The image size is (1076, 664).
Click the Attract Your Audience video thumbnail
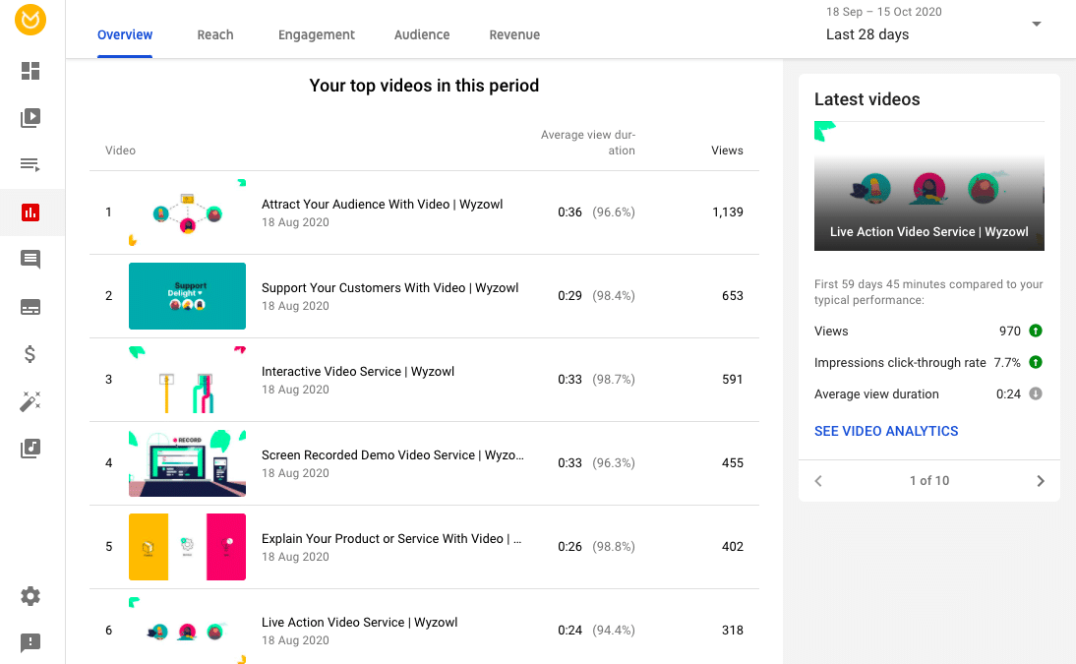point(187,212)
